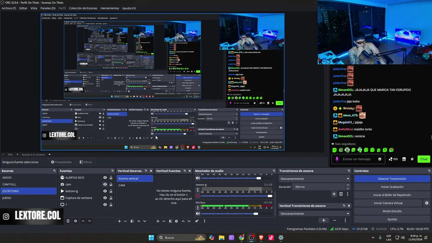Start the replay buffer (Búfer de Repetición)

(x=392, y=195)
